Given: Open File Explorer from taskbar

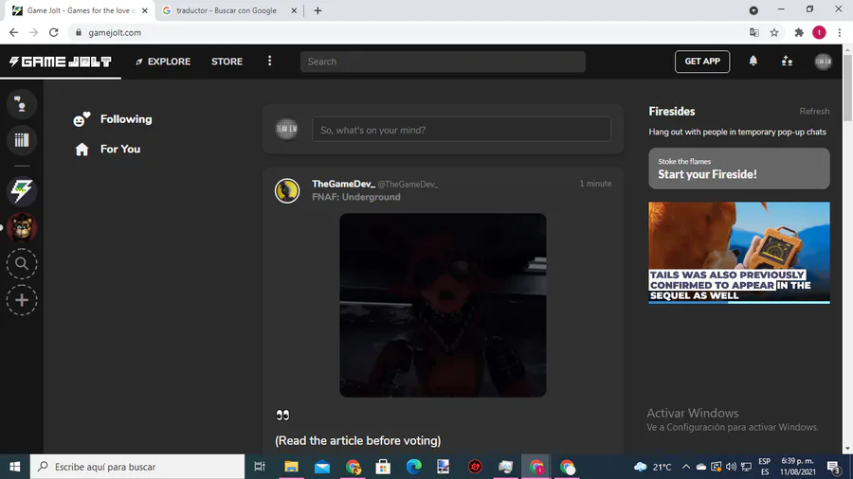Looking at the screenshot, I should coord(291,467).
